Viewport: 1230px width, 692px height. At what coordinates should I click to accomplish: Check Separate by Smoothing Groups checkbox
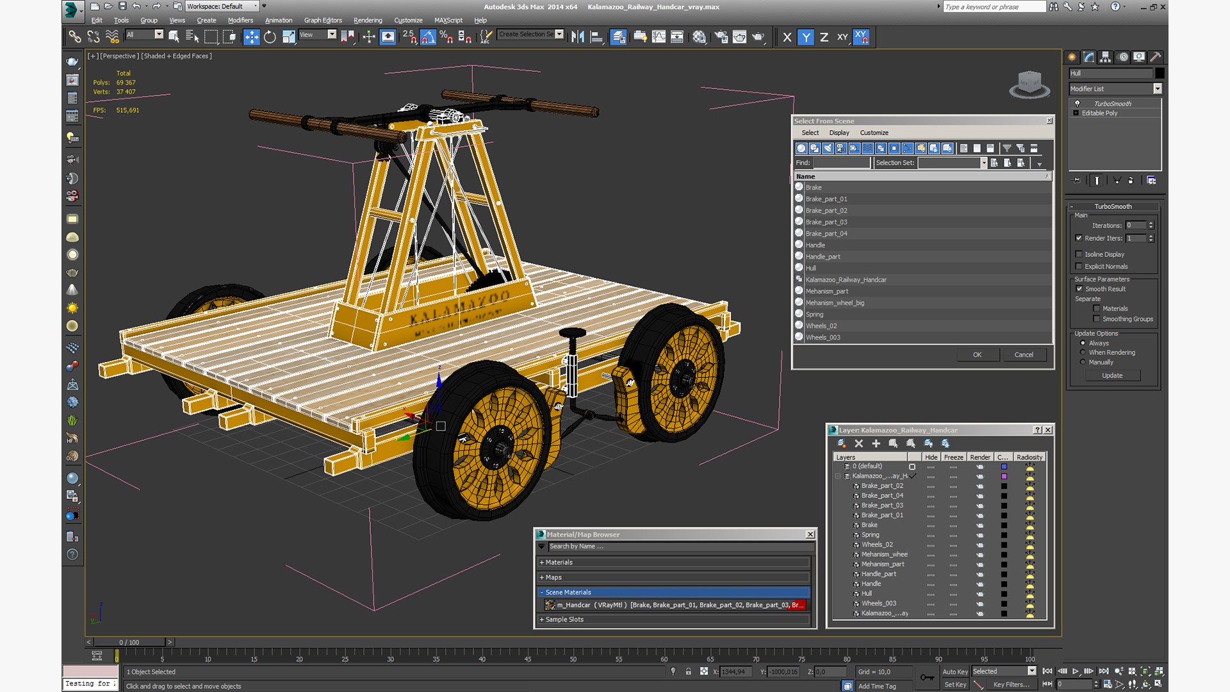(x=1097, y=319)
